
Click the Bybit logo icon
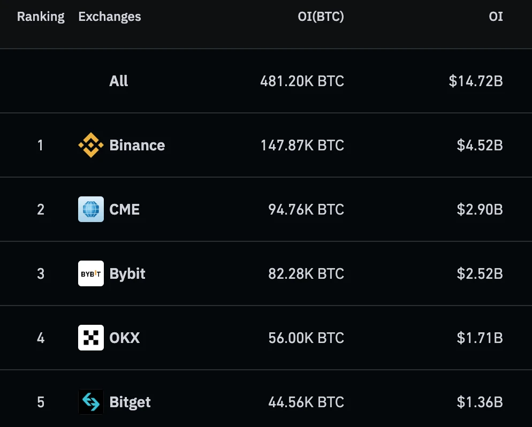coord(91,273)
